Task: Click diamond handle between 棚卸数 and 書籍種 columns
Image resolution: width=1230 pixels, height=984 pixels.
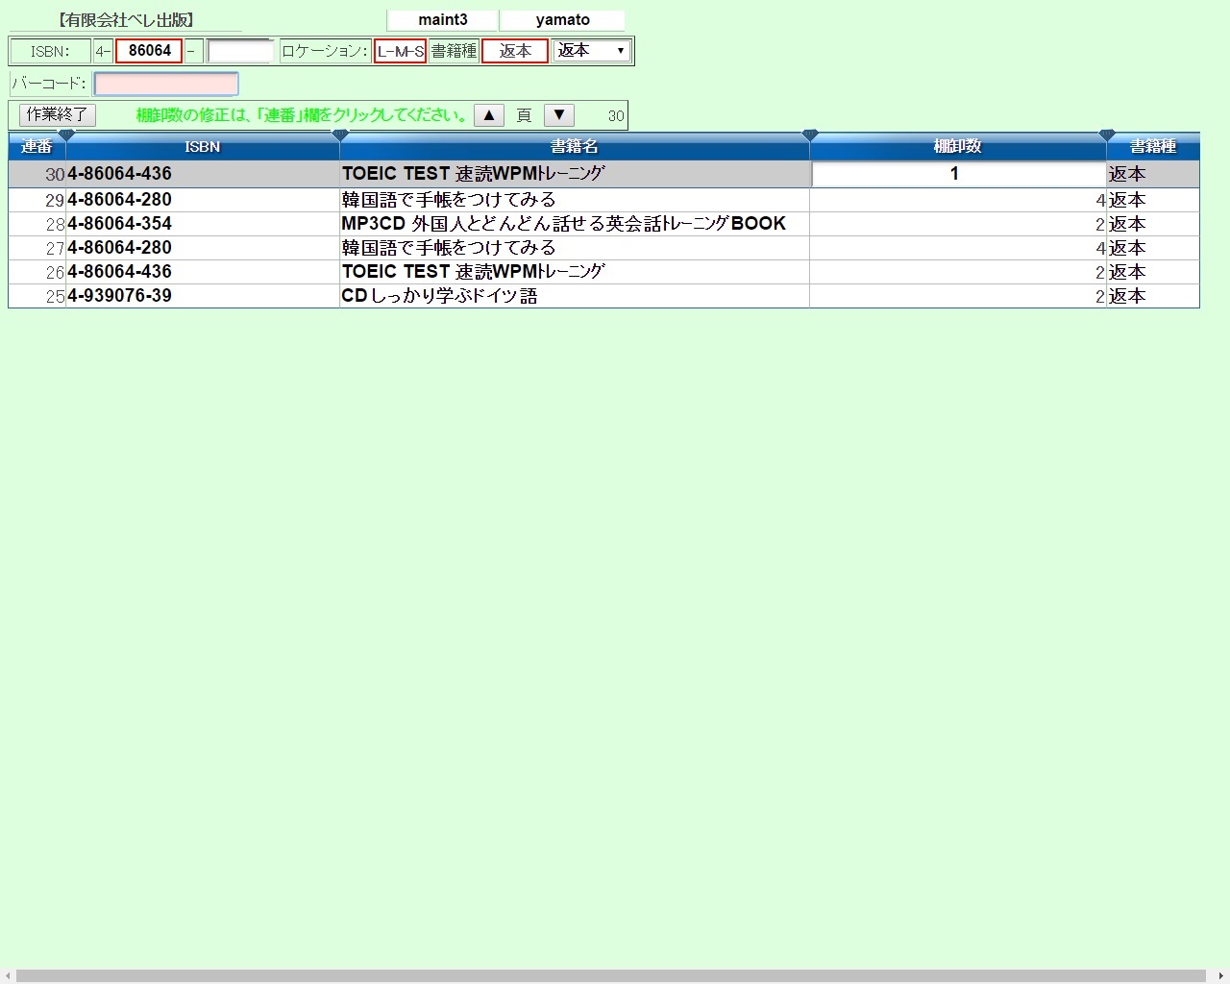Action: pos(1107,135)
